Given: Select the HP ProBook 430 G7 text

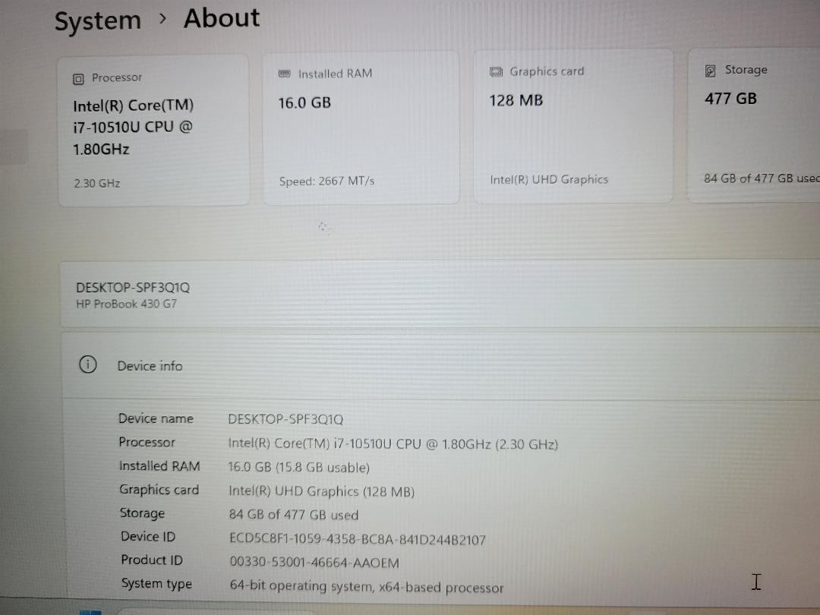Looking at the screenshot, I should pyautogui.click(x=127, y=304).
